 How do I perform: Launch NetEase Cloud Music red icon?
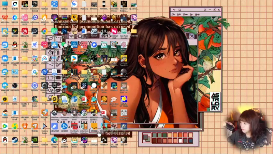pos(25,31)
